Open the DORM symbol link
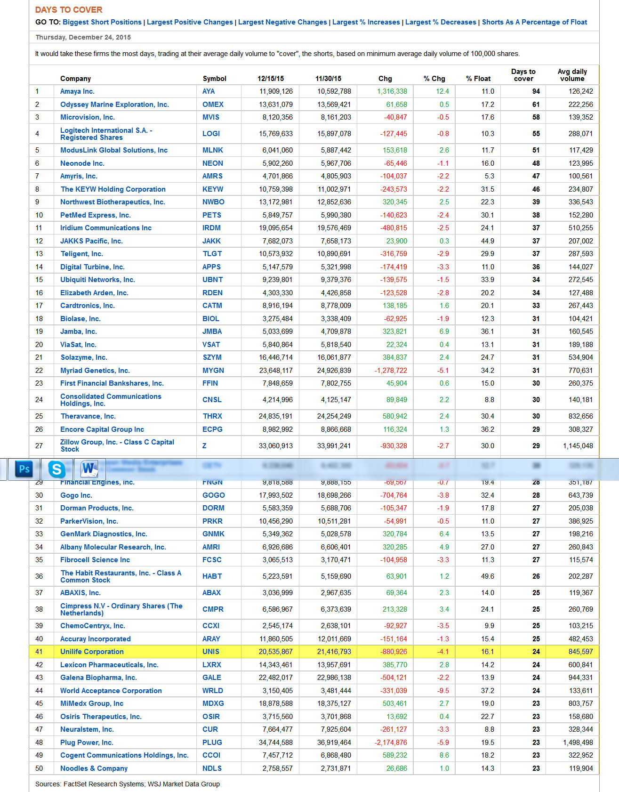The width and height of the screenshot is (619, 792). 213,508
